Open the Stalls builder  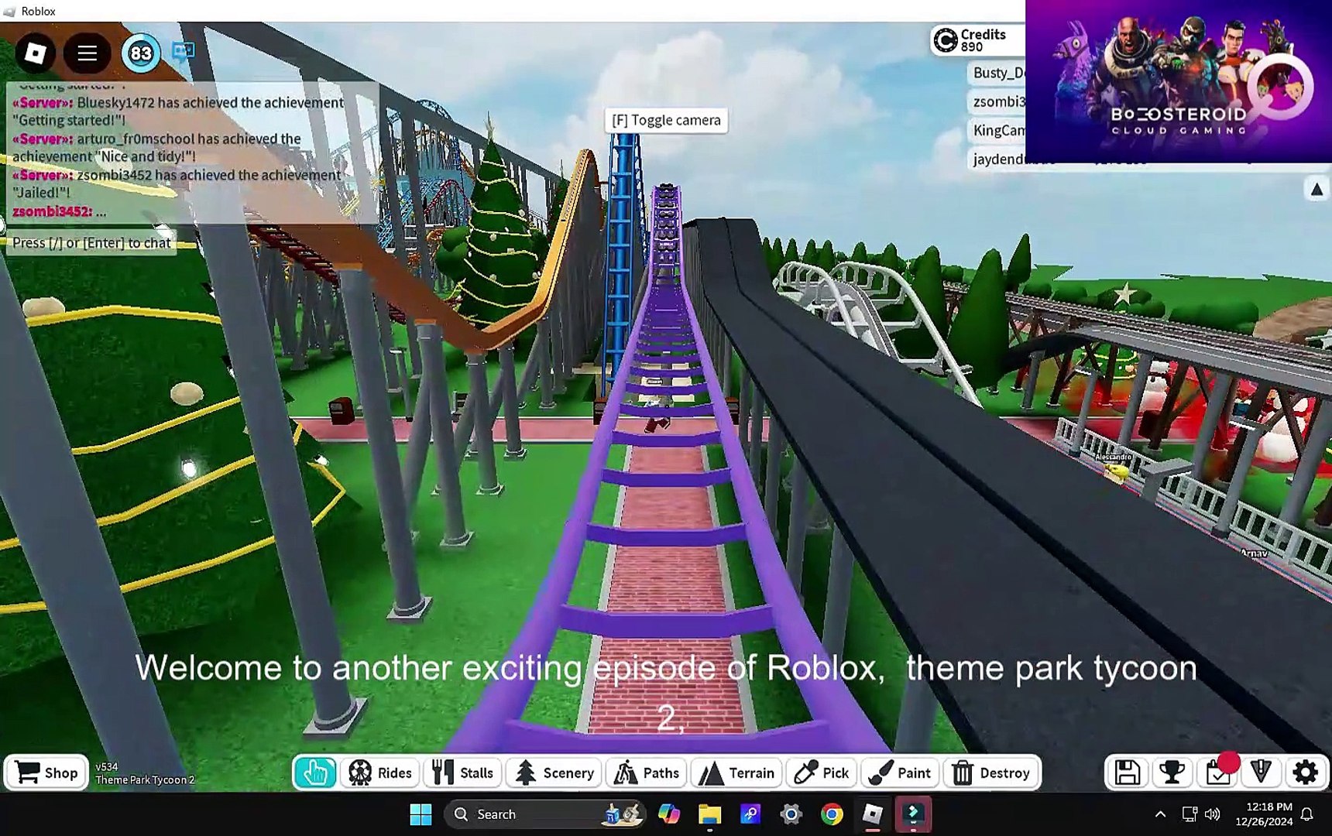point(462,772)
